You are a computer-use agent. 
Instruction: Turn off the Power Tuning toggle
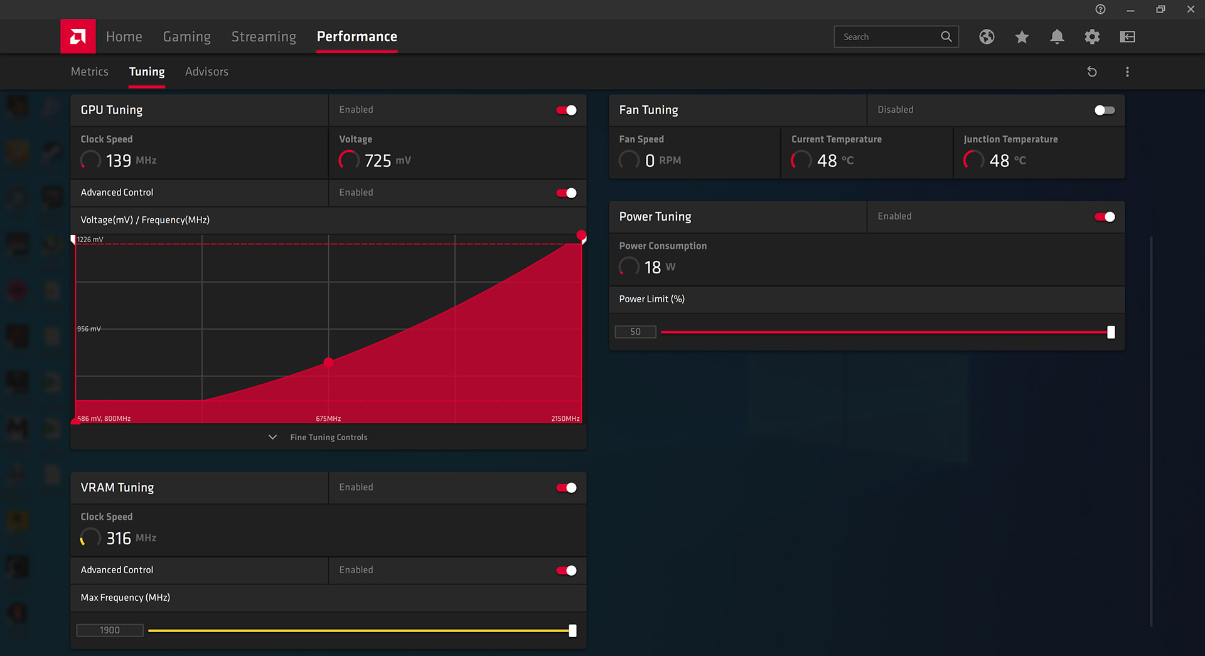pyautogui.click(x=1104, y=217)
